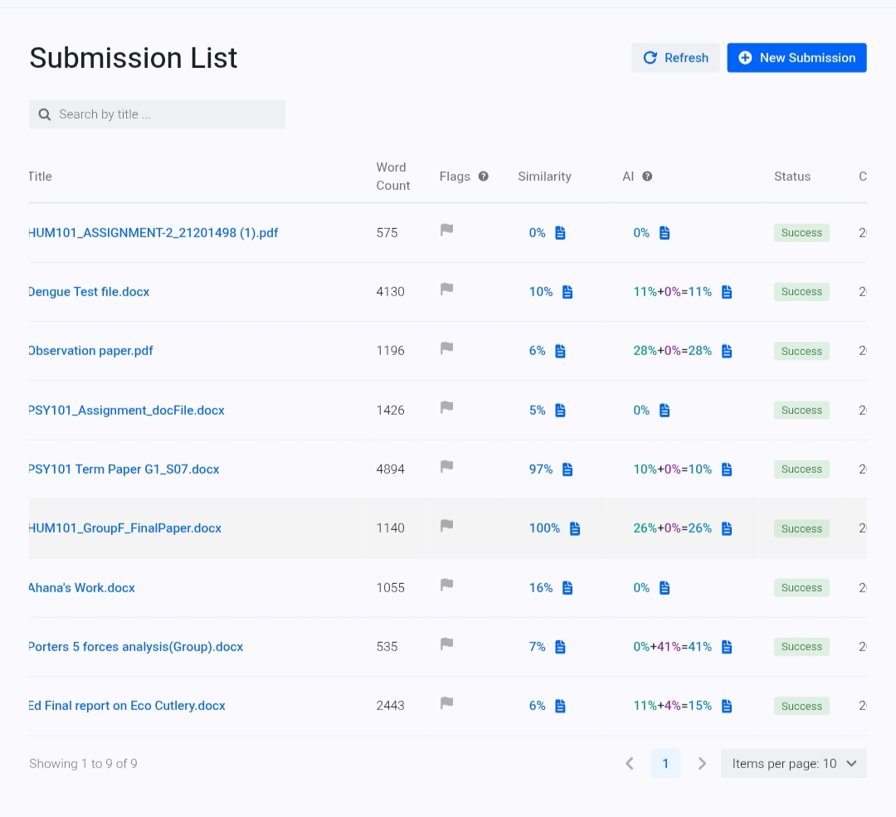Click the Flags help question mark icon
Image resolution: width=896 pixels, height=817 pixels.
click(x=484, y=176)
